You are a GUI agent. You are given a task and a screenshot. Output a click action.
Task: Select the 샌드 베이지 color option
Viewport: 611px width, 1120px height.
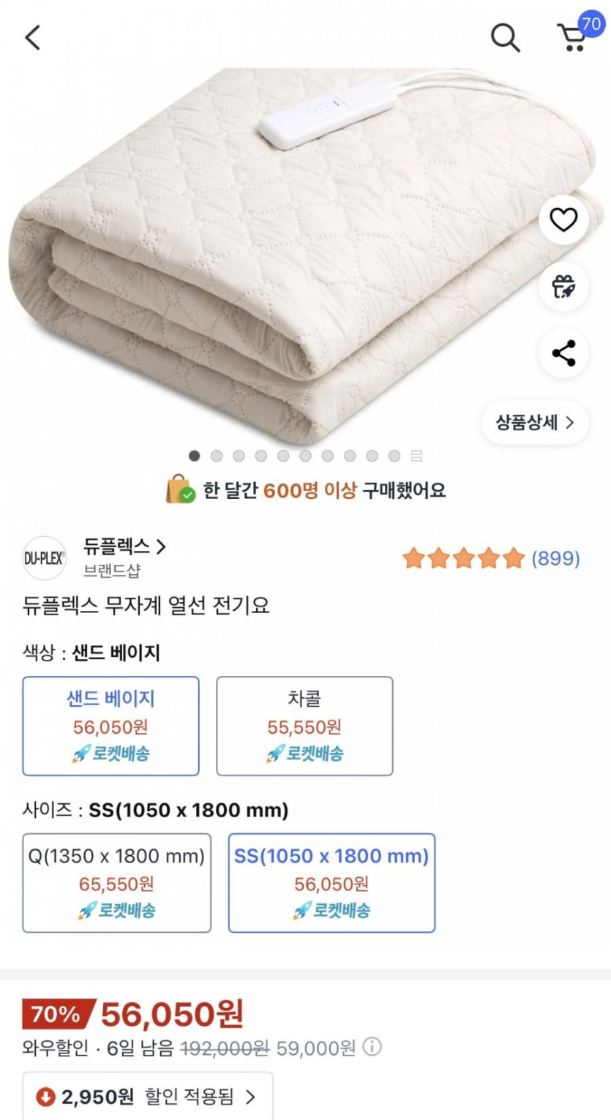110,726
